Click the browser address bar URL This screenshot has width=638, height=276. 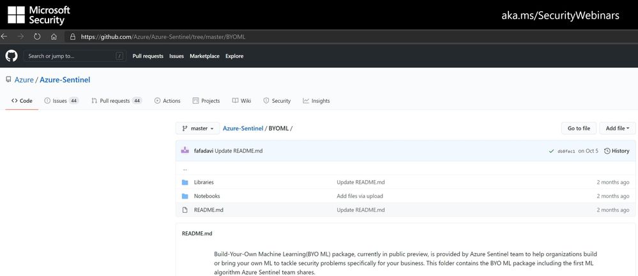click(x=163, y=36)
